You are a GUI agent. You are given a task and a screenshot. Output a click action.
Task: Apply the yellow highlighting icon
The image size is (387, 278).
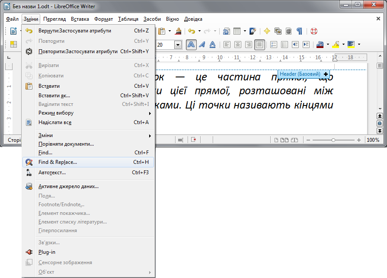tap(336, 45)
